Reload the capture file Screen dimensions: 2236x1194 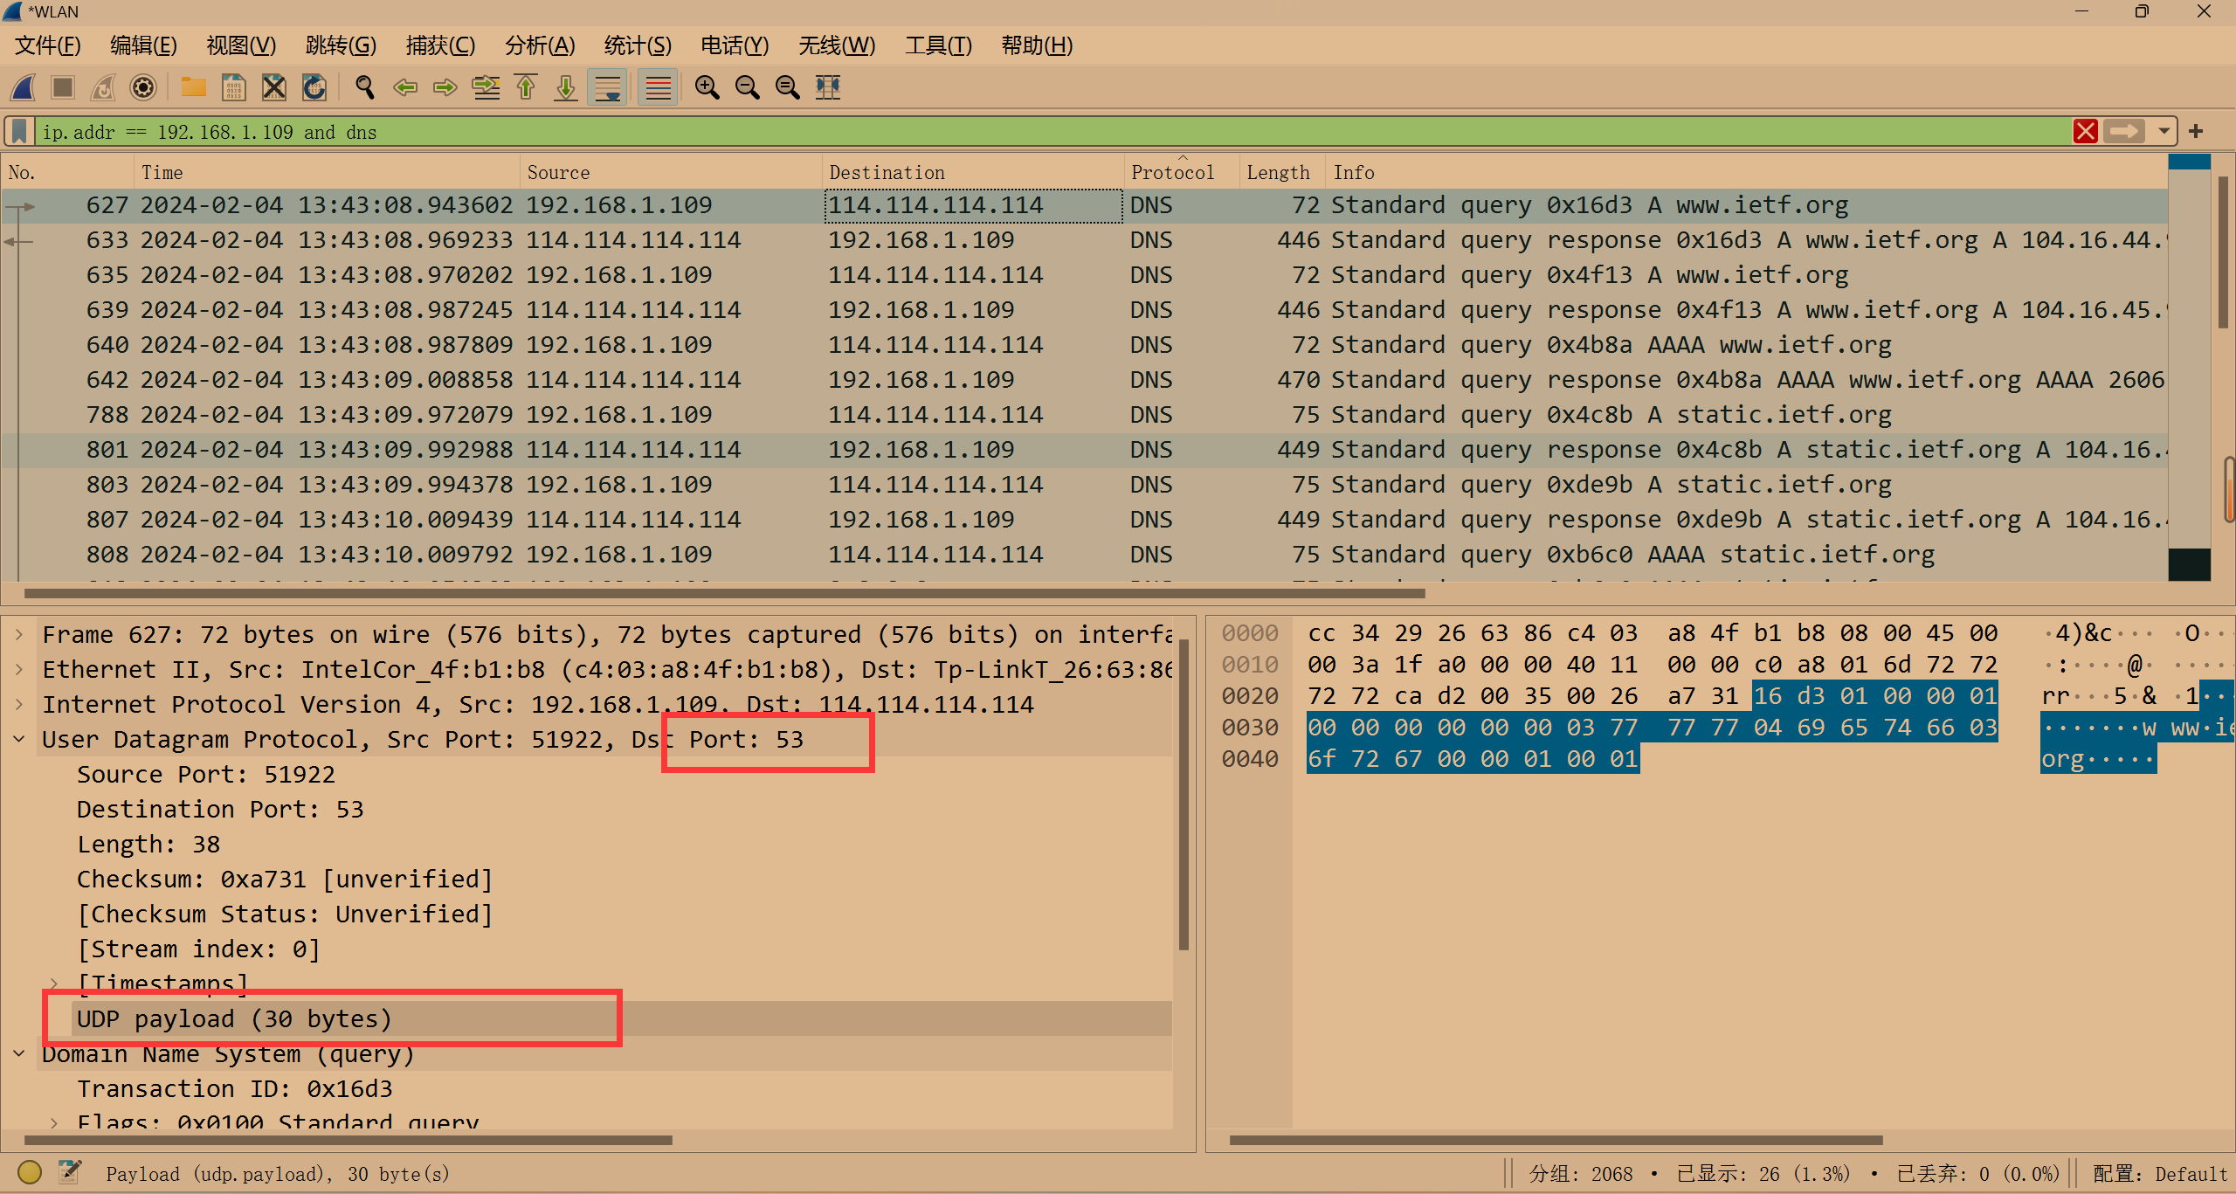[x=314, y=87]
